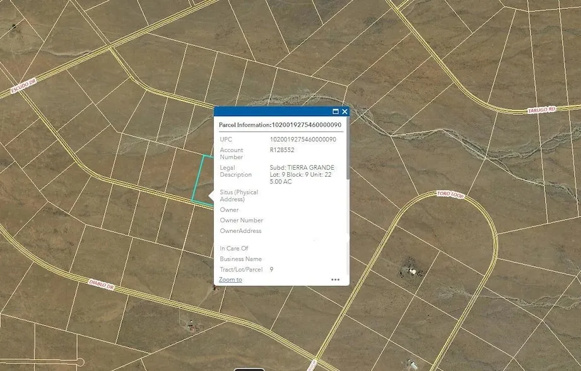Maximize the Parcel Information popup
The image size is (581, 371).
coord(336,112)
